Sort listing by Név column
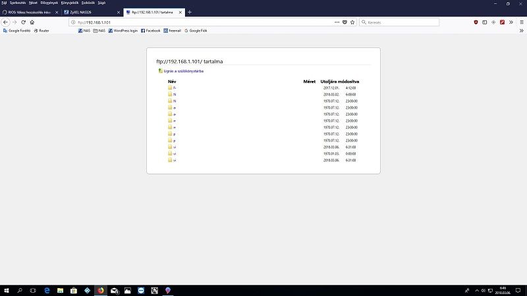This screenshot has width=527, height=296. click(172, 82)
